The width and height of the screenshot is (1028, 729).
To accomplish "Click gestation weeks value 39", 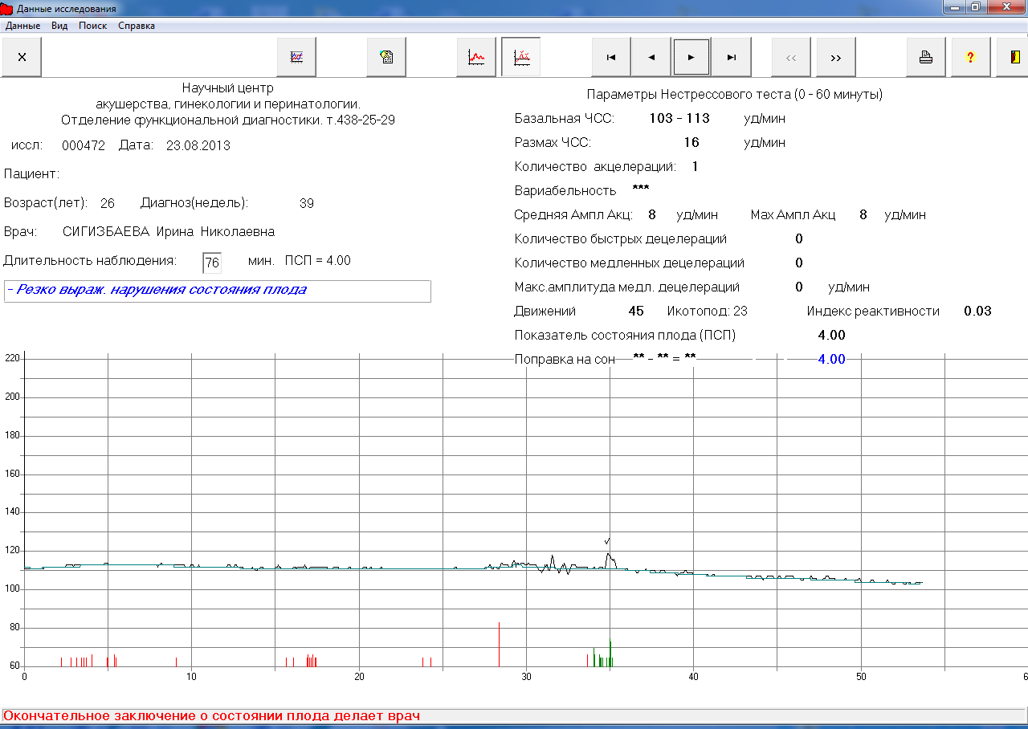I will pyautogui.click(x=307, y=203).
